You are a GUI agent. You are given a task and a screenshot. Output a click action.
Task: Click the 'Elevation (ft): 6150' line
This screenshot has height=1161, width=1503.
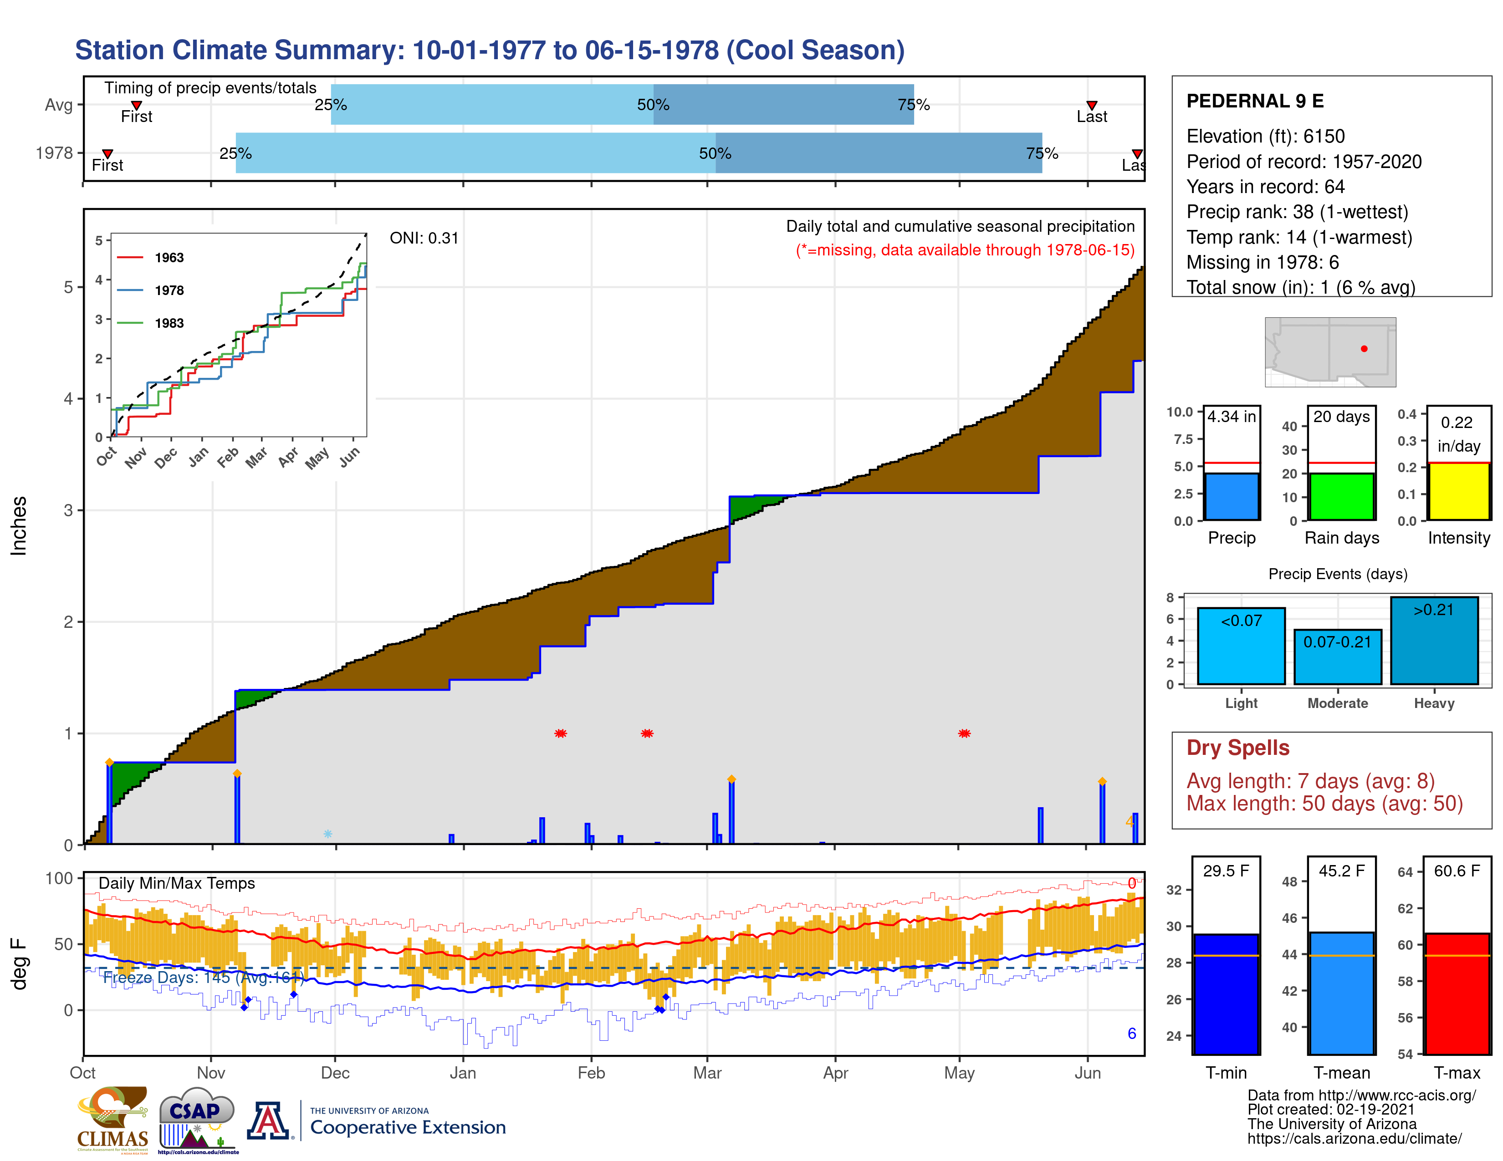click(1266, 136)
